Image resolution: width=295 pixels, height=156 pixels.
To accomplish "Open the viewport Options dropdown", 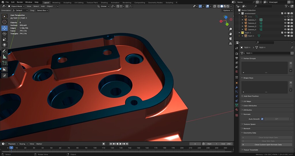I will pyautogui.click(x=228, y=10).
